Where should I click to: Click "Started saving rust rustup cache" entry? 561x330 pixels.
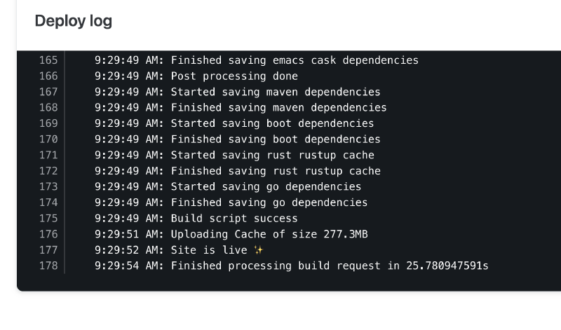click(235, 155)
